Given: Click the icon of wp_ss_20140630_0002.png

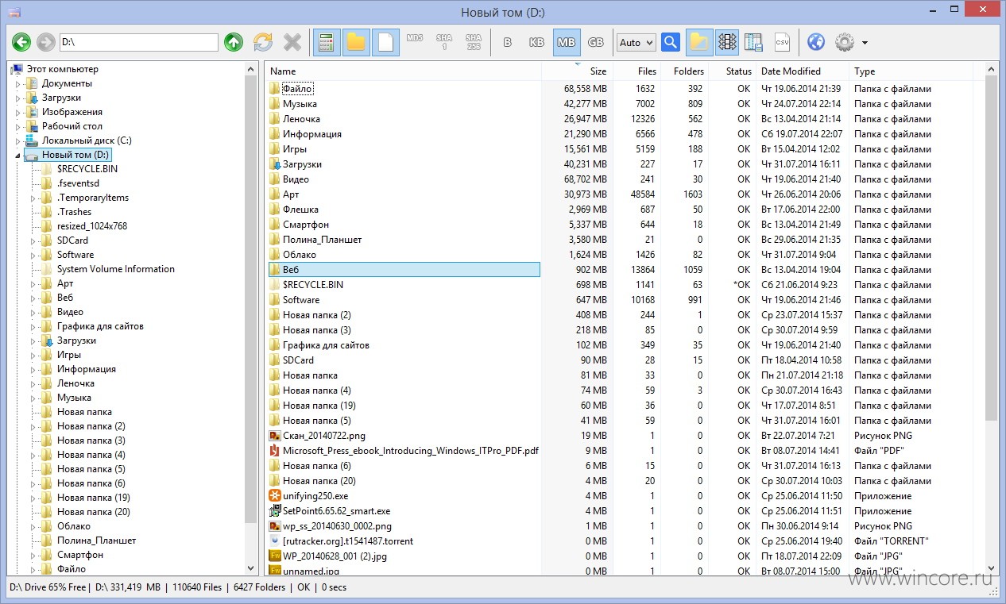Looking at the screenshot, I should tap(275, 526).
